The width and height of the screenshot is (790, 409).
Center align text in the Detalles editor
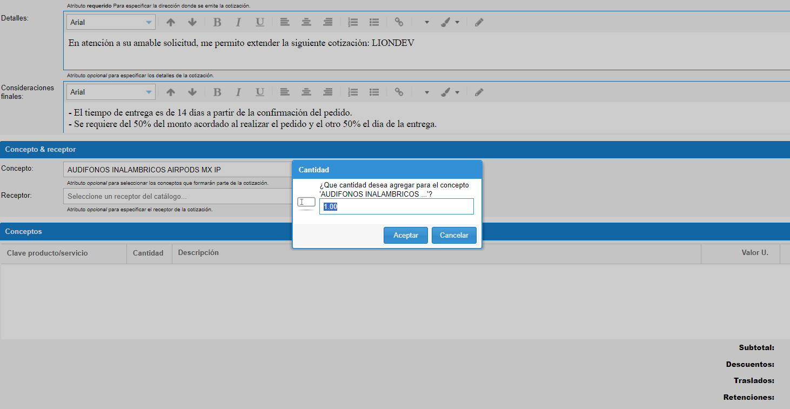point(306,22)
